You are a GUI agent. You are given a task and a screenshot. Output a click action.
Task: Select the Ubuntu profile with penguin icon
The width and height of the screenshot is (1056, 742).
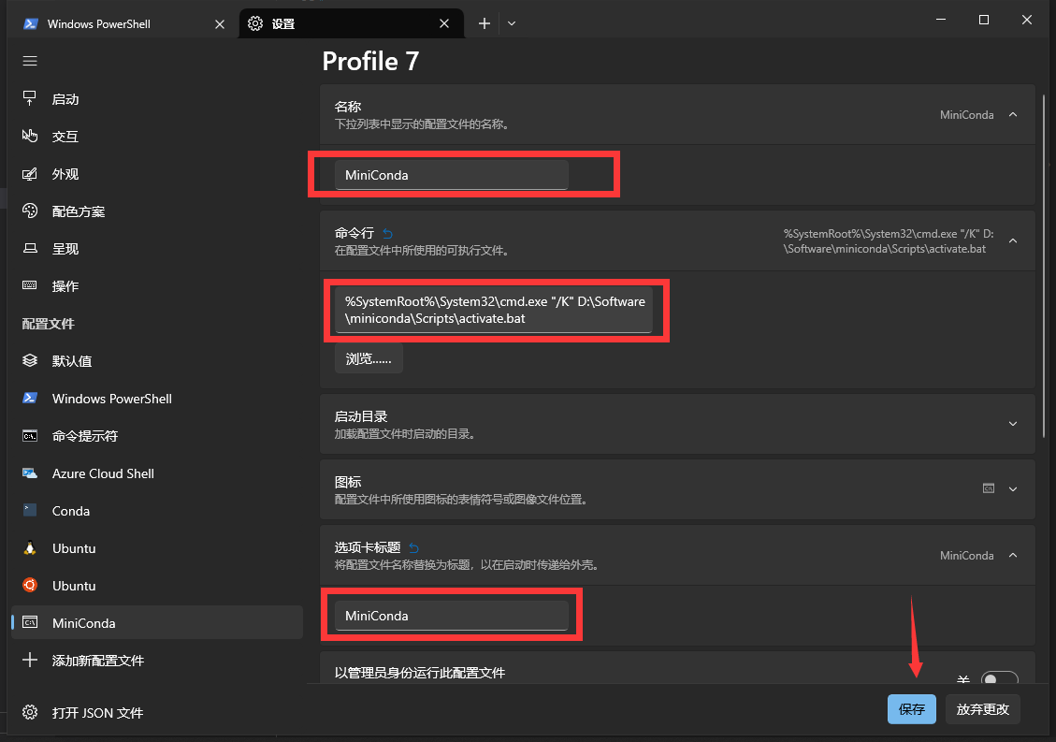157,548
